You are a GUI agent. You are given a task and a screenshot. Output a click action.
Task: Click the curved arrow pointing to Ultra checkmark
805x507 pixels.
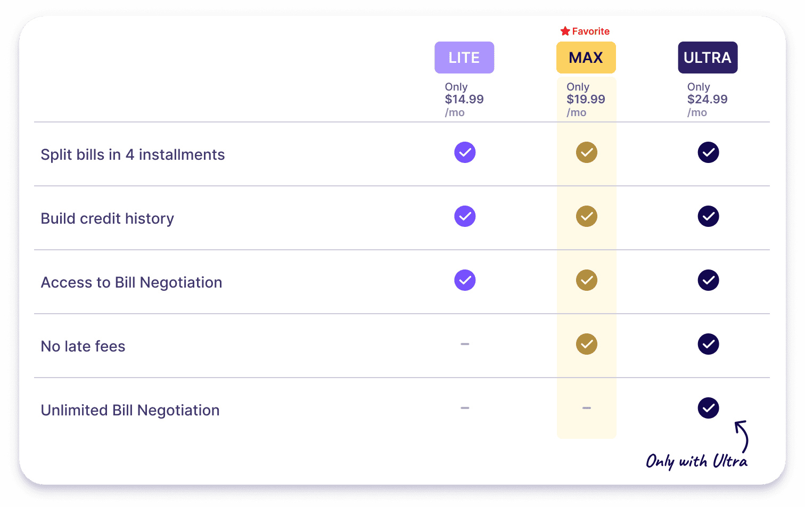point(742,437)
